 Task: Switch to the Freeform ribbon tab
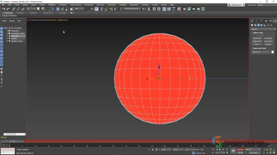(x=20, y=13)
